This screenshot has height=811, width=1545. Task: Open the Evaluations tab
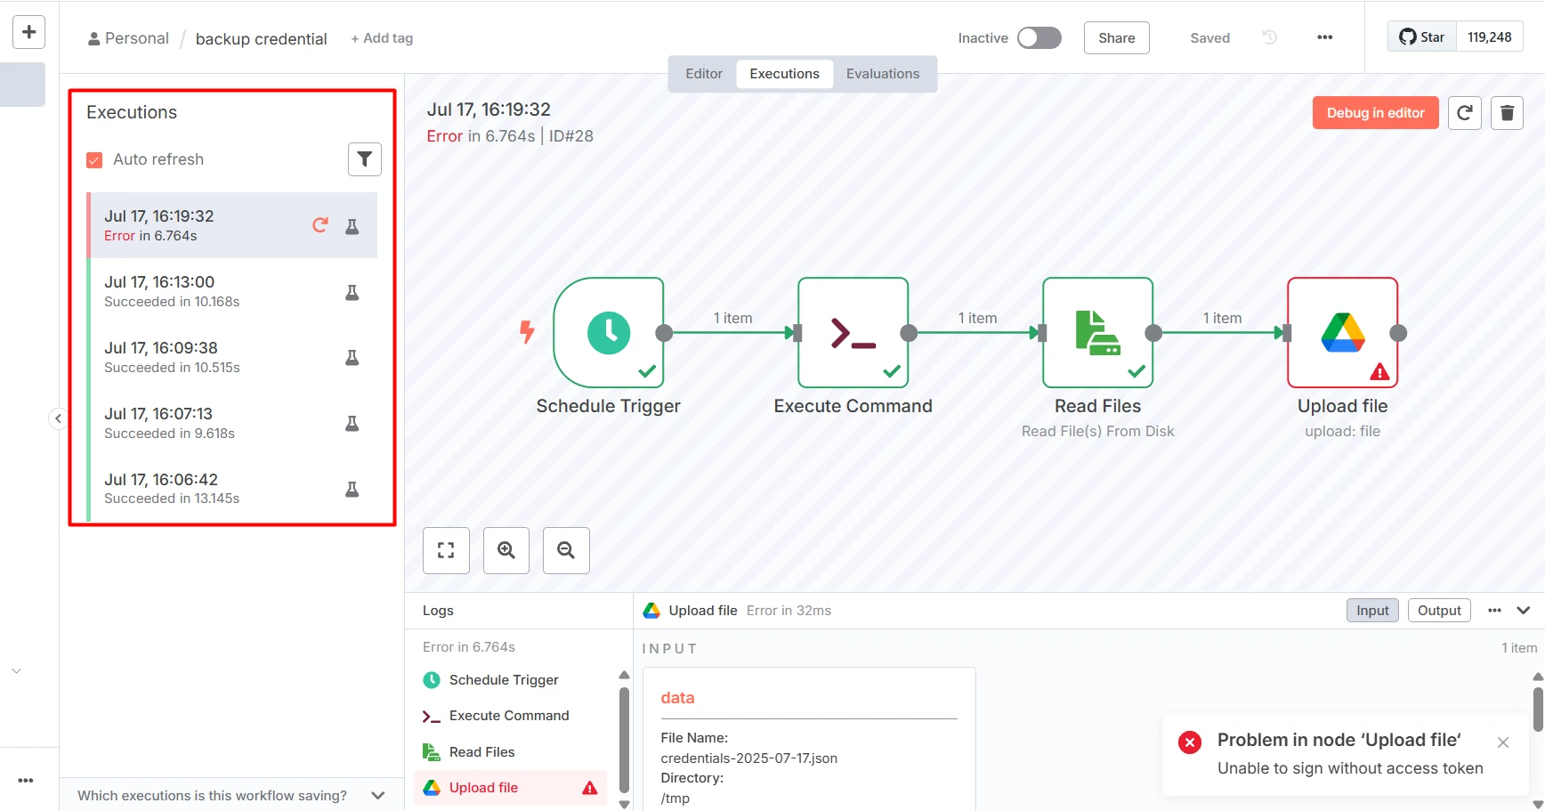click(x=883, y=74)
